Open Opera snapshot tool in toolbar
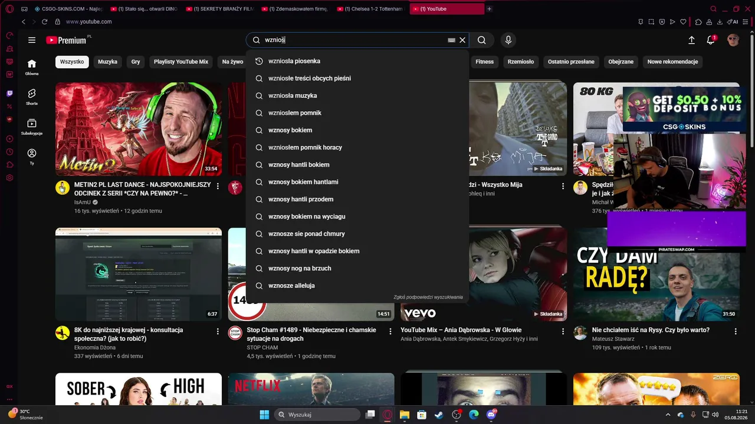 (651, 22)
